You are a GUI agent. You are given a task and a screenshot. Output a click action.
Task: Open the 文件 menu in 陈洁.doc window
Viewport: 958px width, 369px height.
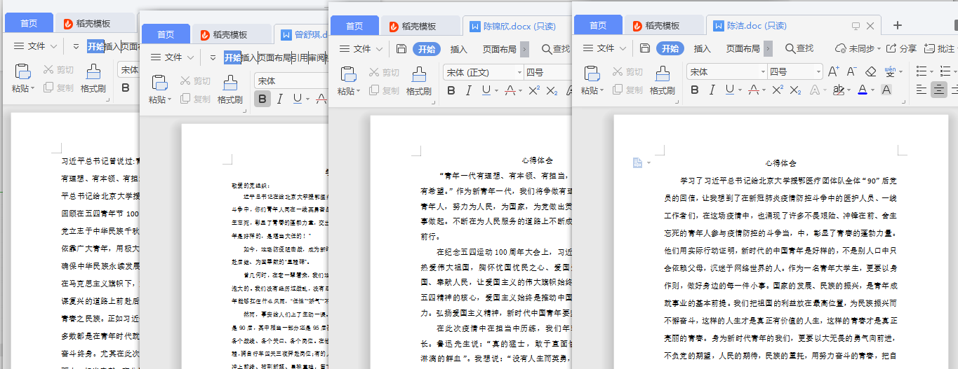605,48
